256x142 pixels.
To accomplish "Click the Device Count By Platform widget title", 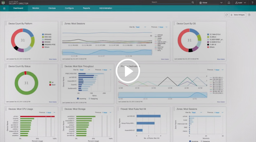I will [x=20, y=24].
